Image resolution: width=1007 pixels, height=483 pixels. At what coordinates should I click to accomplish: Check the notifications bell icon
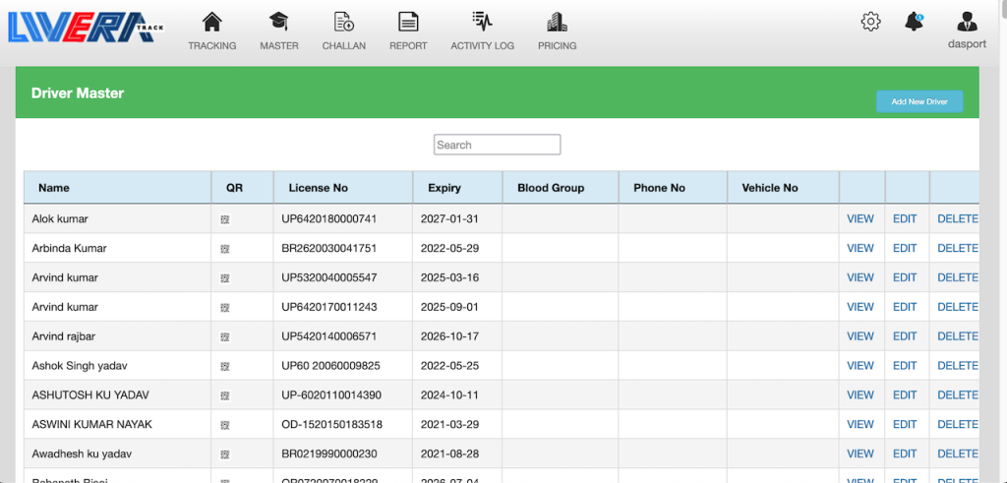[x=915, y=21]
